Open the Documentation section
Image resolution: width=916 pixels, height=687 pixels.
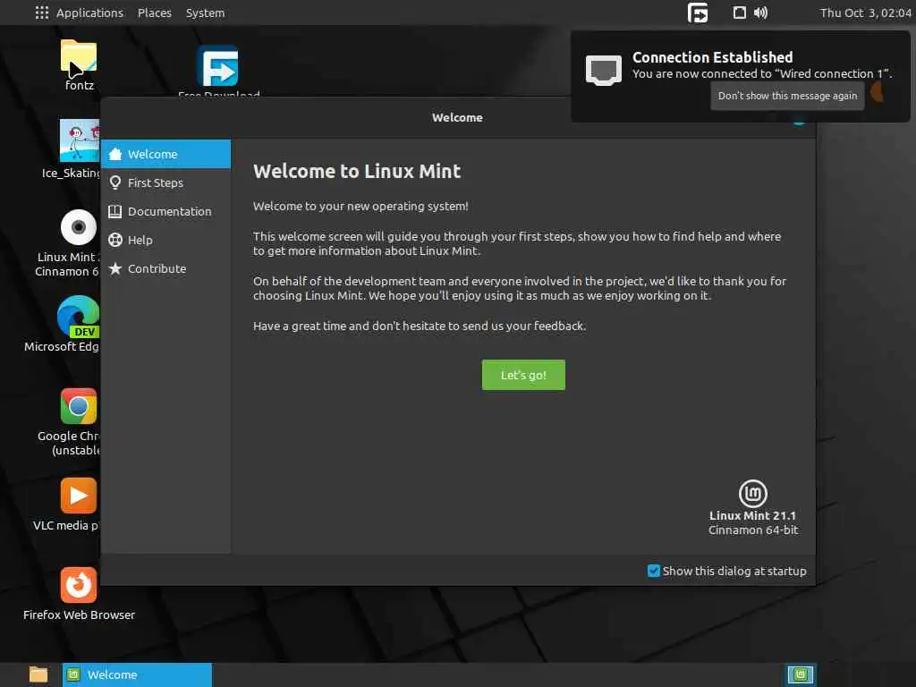point(165,211)
